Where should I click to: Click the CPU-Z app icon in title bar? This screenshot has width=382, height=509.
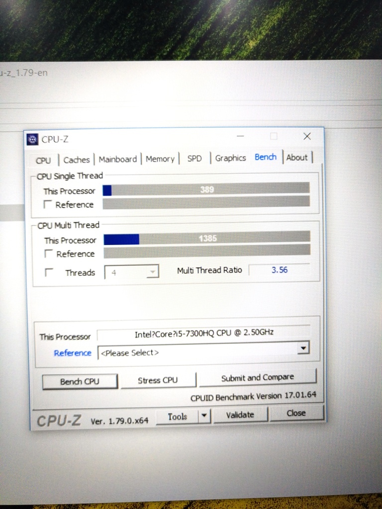[32, 139]
